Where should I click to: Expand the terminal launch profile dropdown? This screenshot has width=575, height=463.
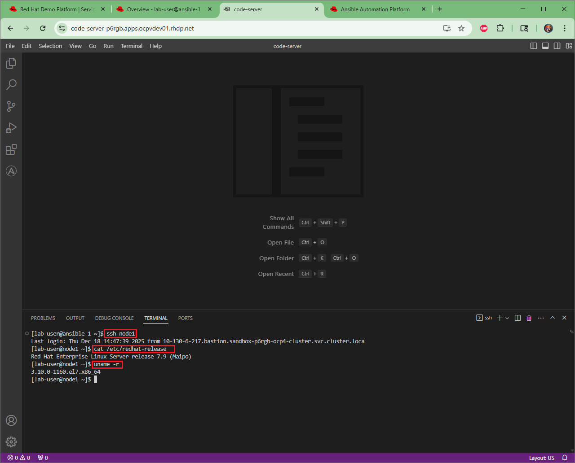pos(507,318)
